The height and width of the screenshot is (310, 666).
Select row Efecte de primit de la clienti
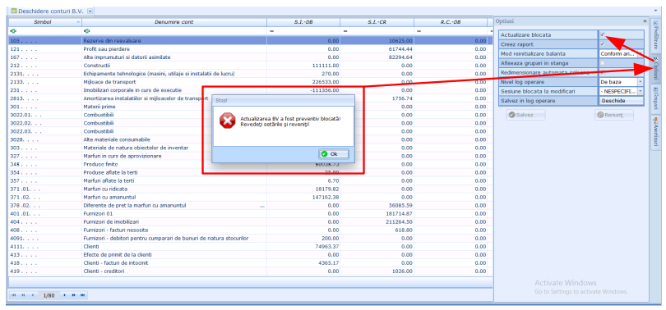click(250, 254)
